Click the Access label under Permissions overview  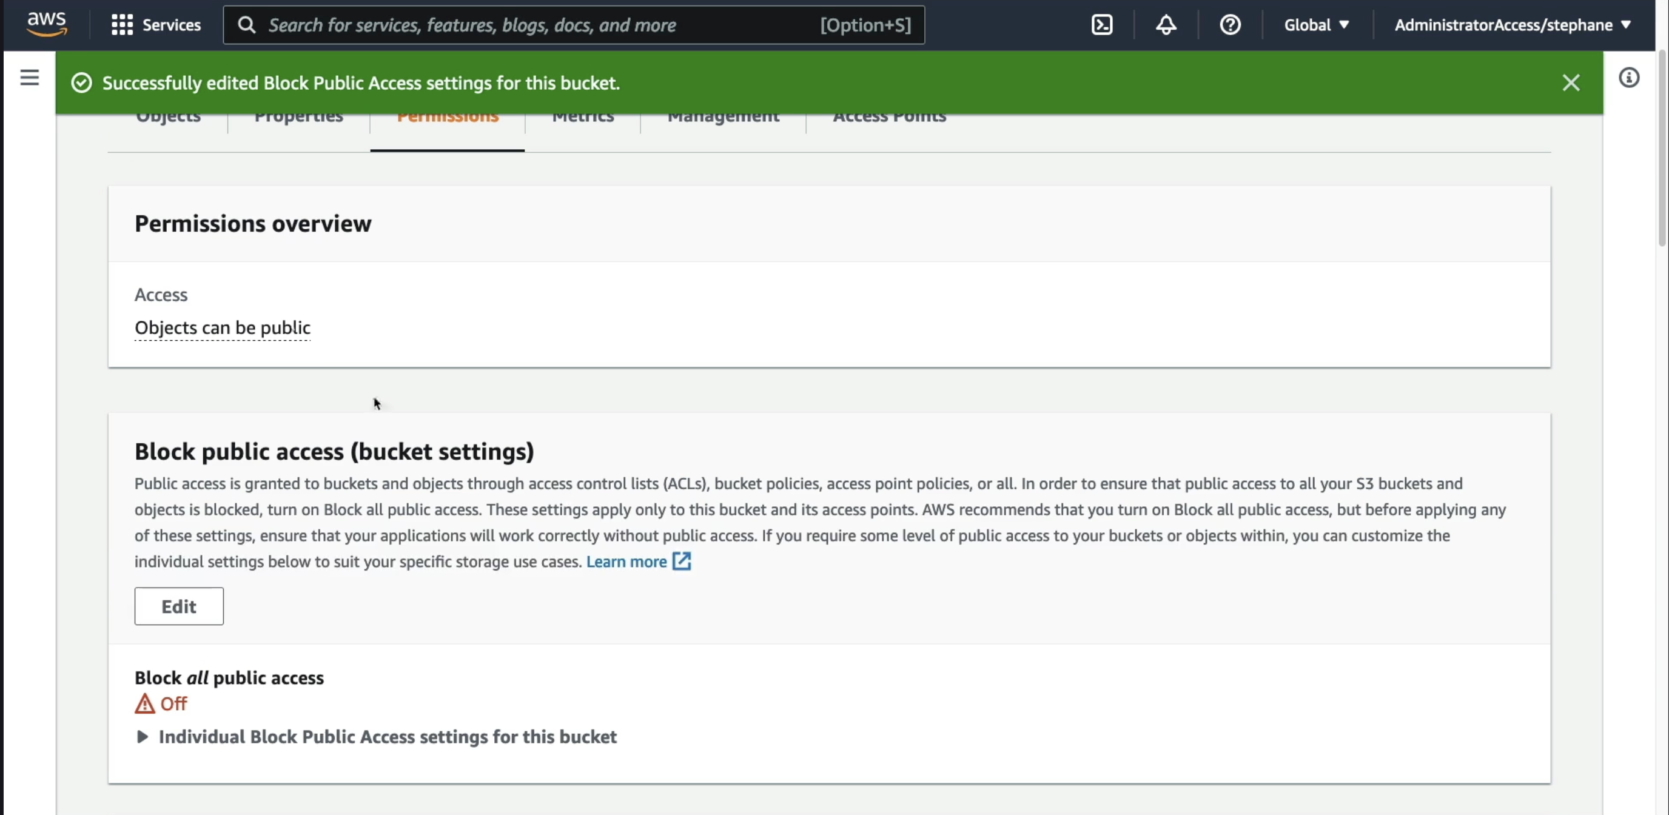(x=161, y=295)
